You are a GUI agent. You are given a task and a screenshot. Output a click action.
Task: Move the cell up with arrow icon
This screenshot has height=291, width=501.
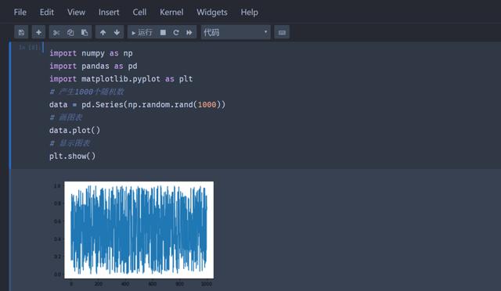click(x=103, y=32)
